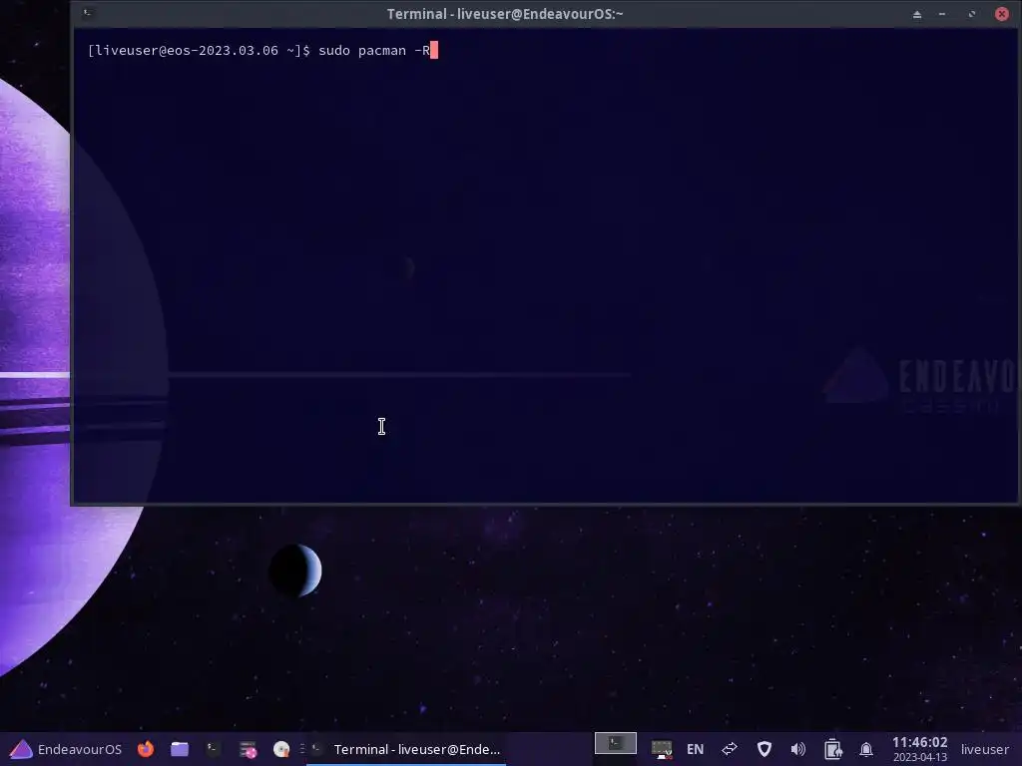
Task: Open the clock showing 11:46:02
Action: click(919, 749)
